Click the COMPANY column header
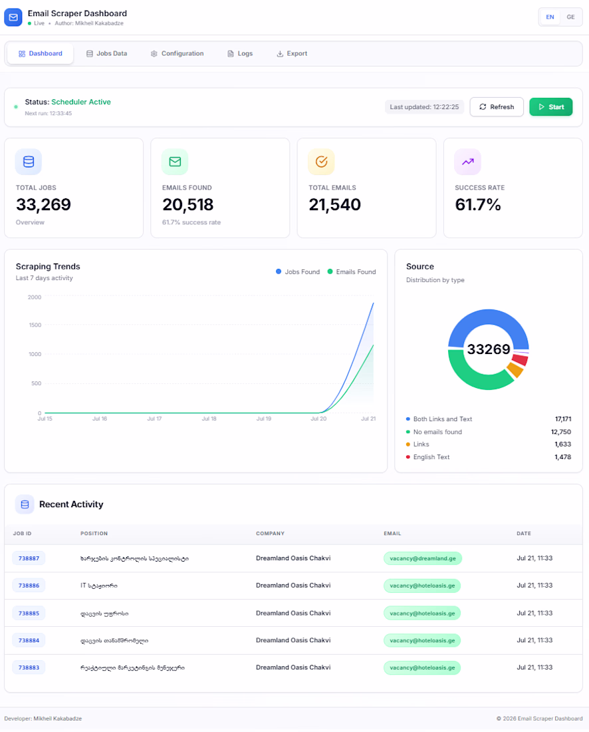This screenshot has height=732, width=589. pyautogui.click(x=270, y=534)
